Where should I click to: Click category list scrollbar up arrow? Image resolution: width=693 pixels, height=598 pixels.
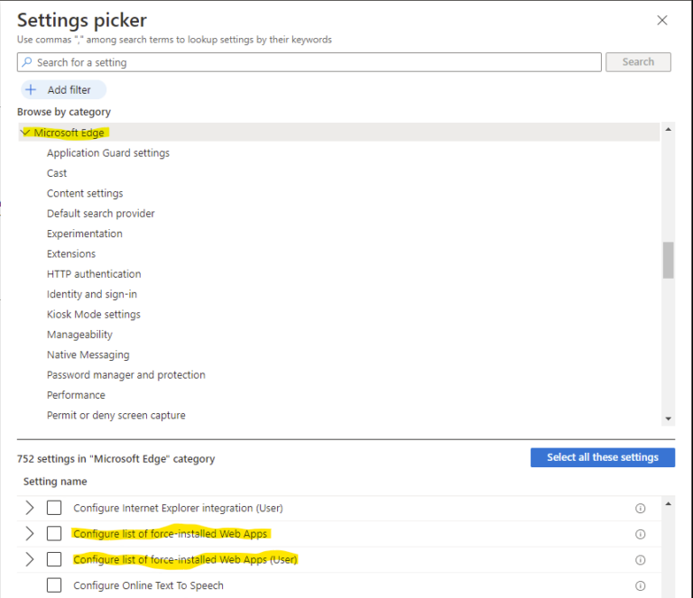[669, 129]
